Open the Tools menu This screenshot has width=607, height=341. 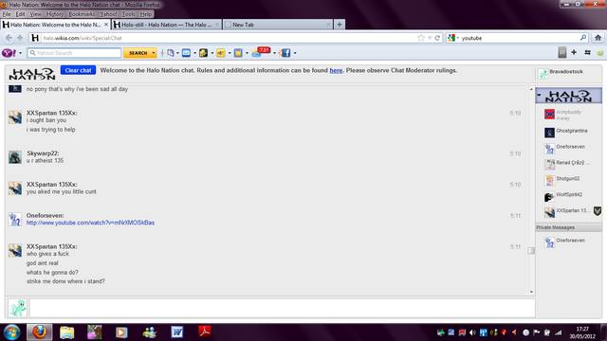(x=128, y=14)
